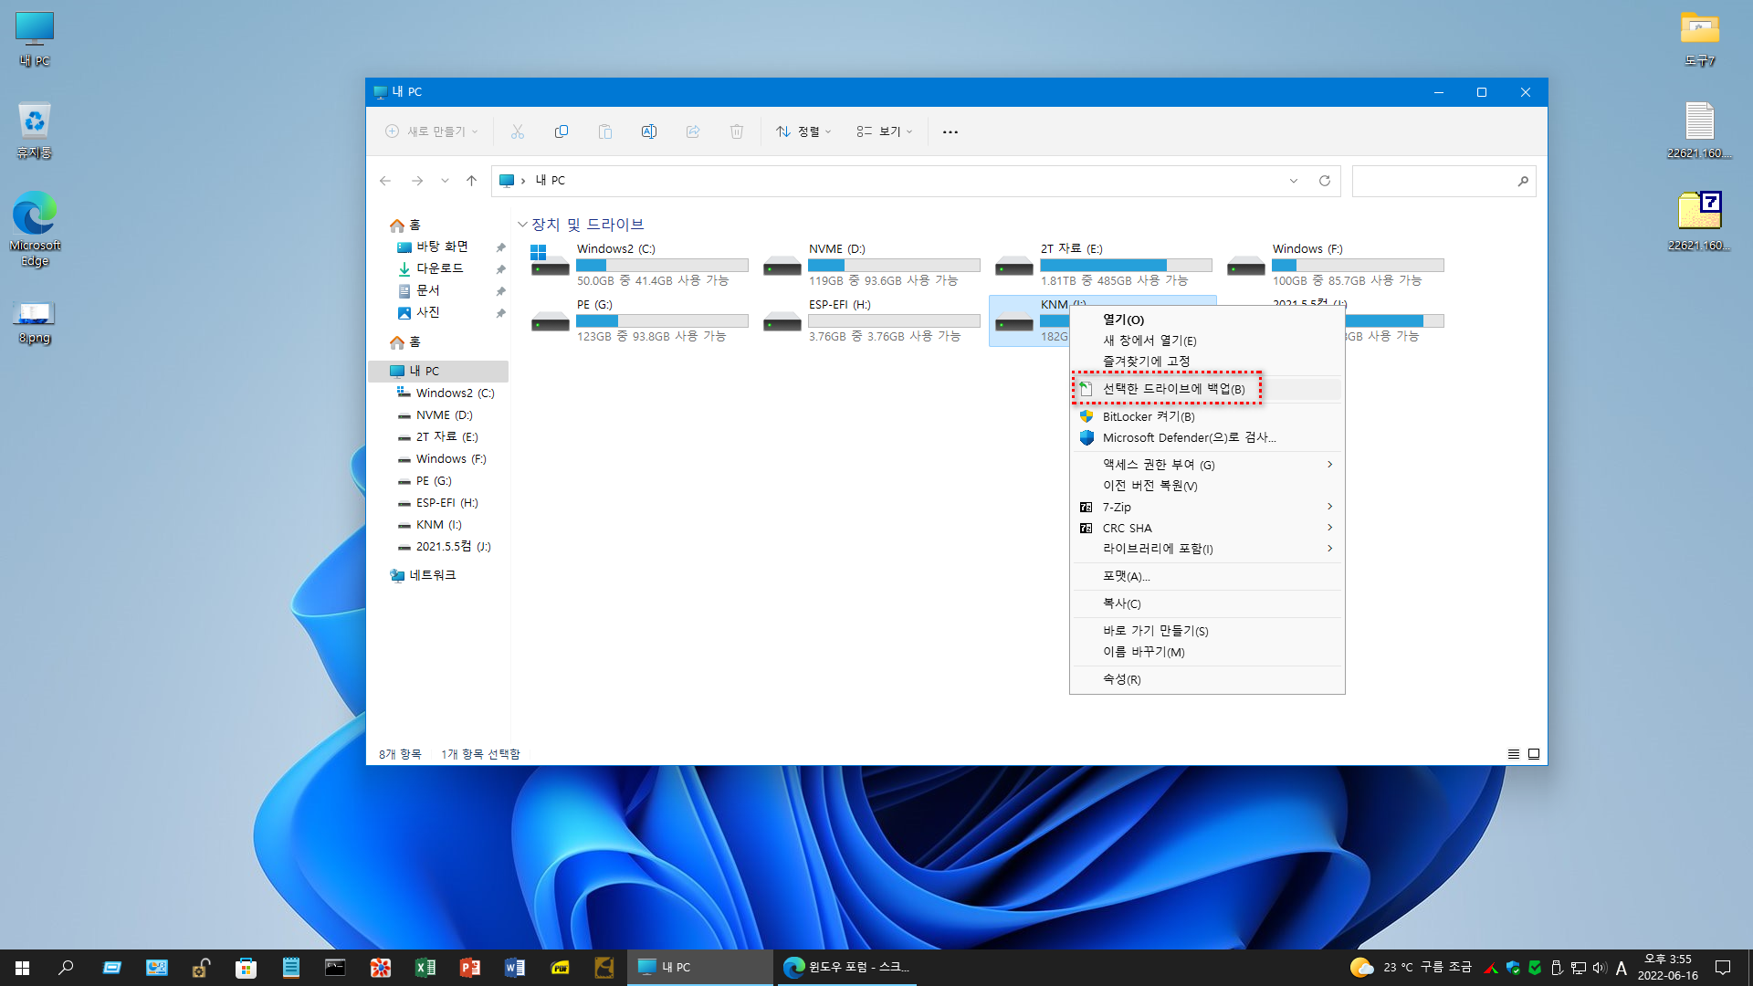Select the 8.png desktop file
Viewport: 1753px width, 986px height.
35,320
